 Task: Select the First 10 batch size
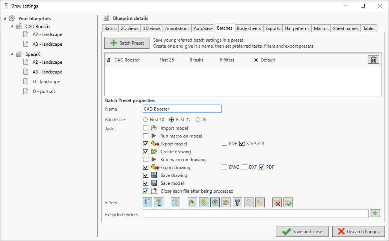145,120
